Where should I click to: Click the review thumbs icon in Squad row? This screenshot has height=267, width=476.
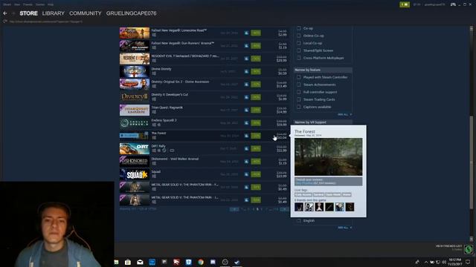[x=246, y=174]
